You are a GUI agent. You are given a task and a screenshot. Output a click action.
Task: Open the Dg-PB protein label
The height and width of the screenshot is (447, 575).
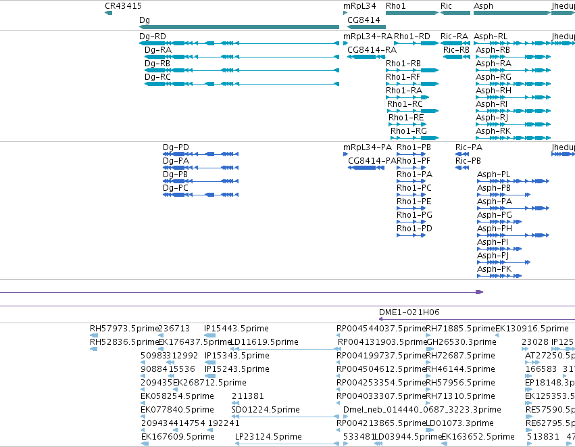(x=175, y=174)
